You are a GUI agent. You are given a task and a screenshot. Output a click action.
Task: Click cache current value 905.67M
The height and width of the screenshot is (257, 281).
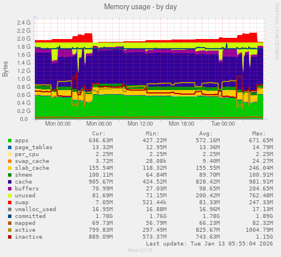click(x=101, y=182)
